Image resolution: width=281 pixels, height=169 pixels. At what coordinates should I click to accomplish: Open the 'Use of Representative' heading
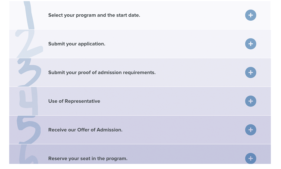[x=74, y=101]
